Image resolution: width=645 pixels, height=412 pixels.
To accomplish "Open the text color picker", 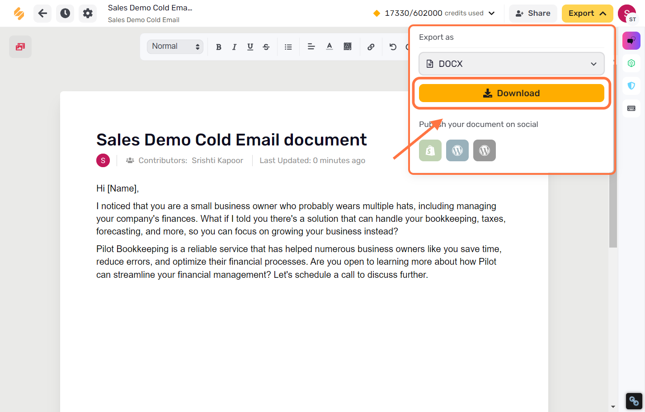I will 330,47.
